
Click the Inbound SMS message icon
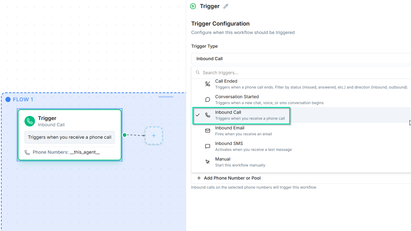208,146
